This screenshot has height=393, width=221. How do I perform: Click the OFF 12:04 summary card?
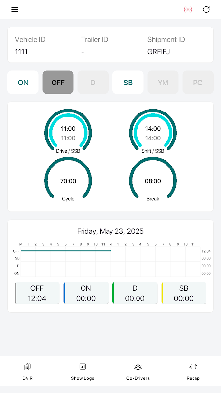(37, 293)
